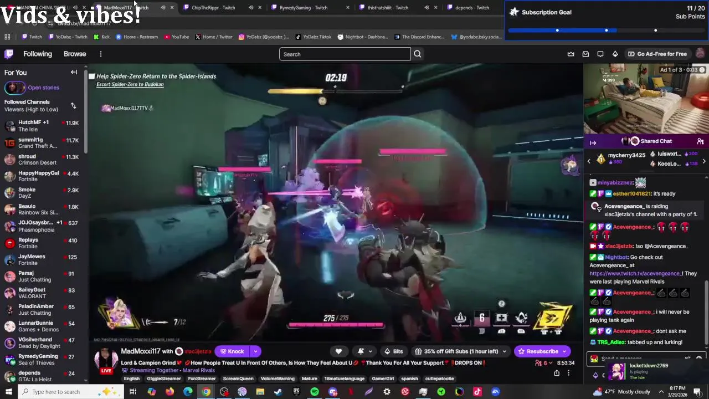Open the Marvel Rivals category link

(x=198, y=370)
